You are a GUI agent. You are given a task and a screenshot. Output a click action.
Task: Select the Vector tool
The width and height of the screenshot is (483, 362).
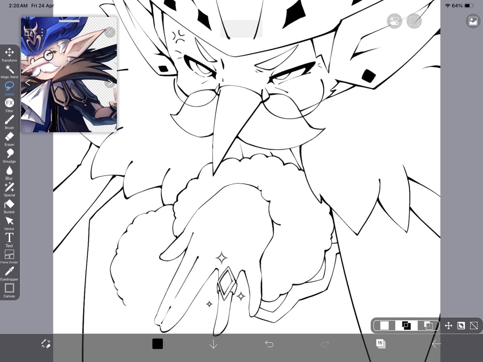[x=9, y=224]
